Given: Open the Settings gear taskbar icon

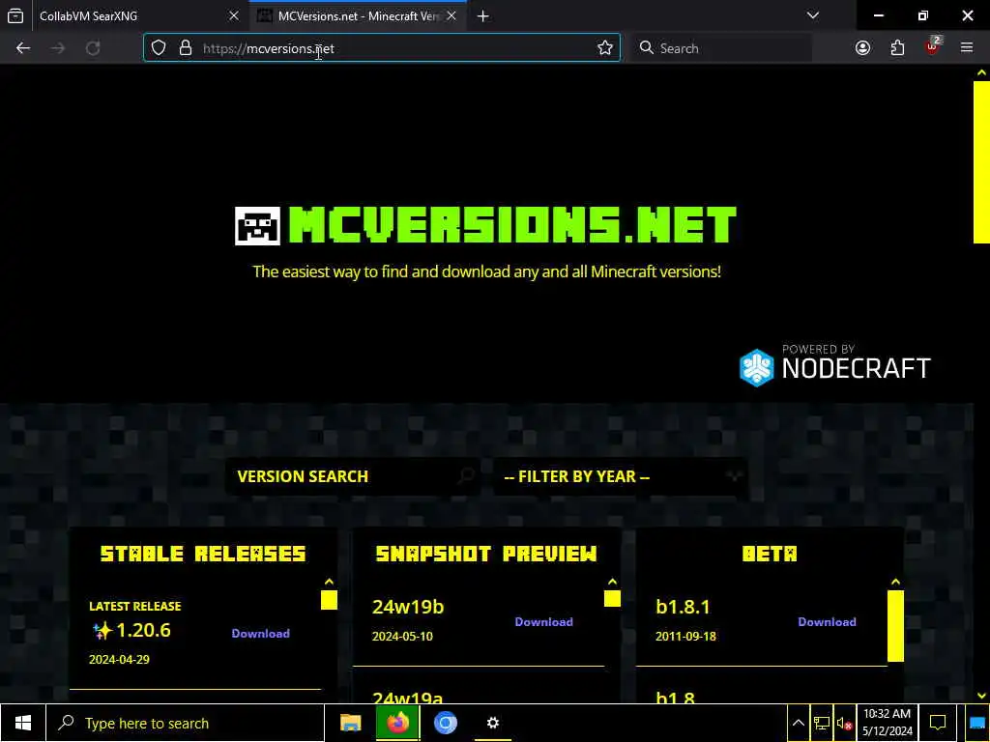Looking at the screenshot, I should [492, 723].
